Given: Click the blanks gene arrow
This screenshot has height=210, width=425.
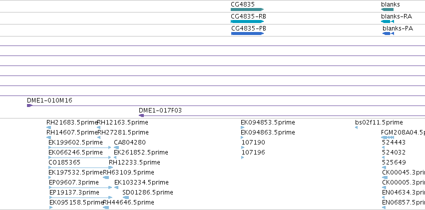Looking at the screenshot, I should [x=387, y=9].
